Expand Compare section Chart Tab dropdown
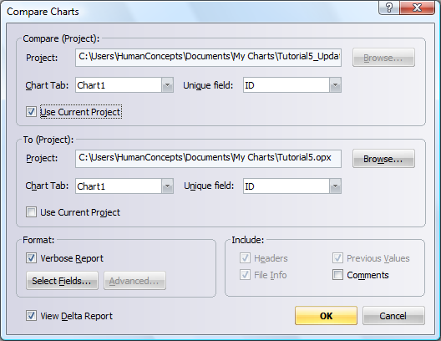441x341 pixels. click(167, 85)
